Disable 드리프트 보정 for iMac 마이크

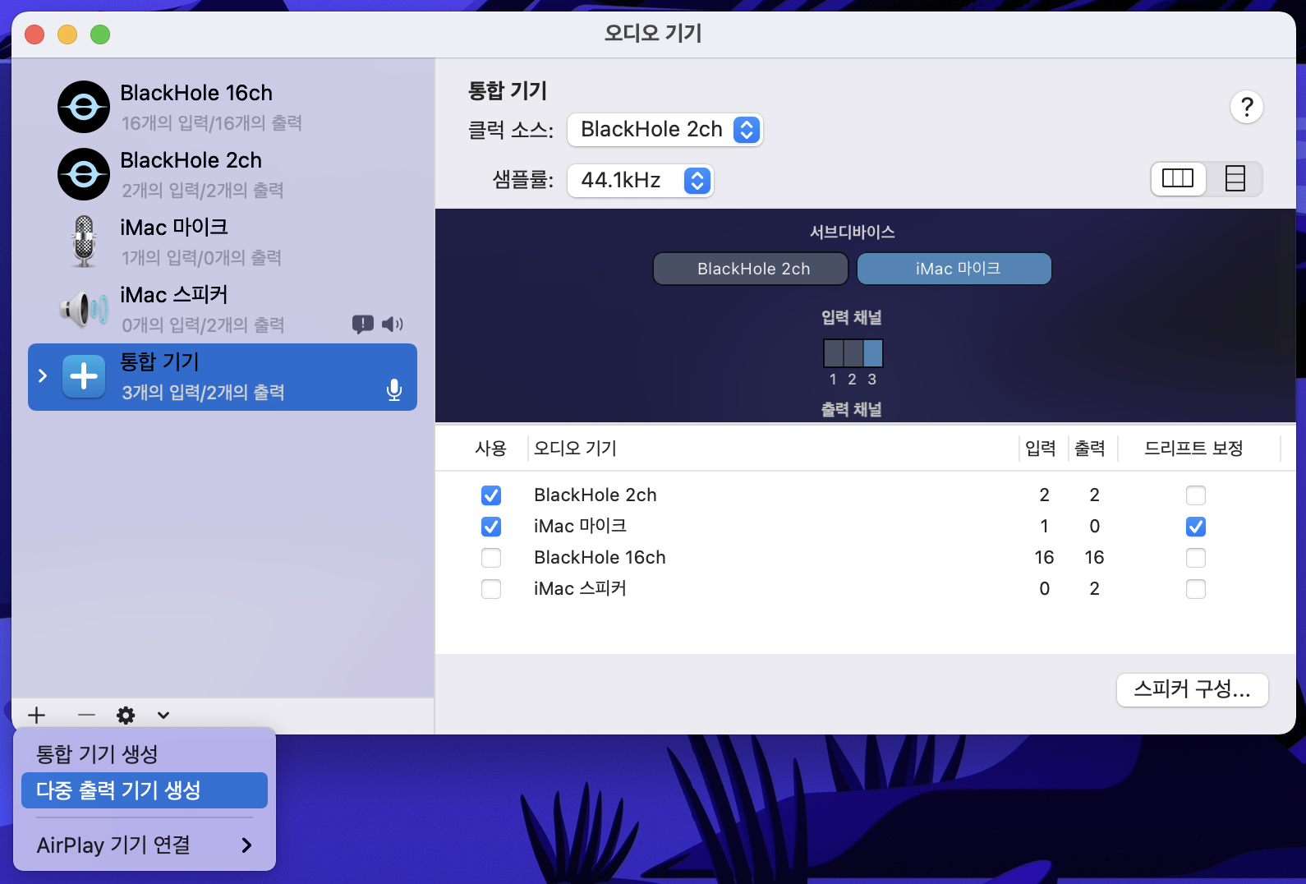coord(1196,527)
